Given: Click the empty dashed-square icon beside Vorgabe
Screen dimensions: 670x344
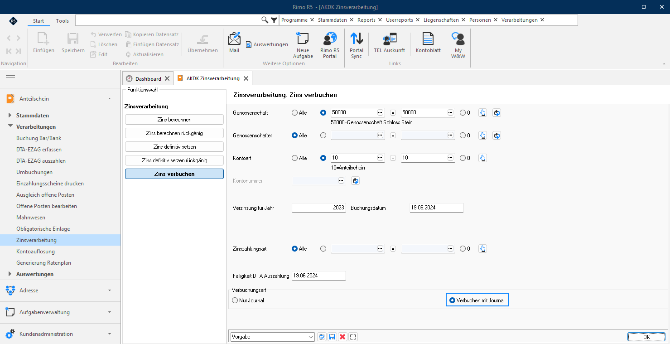Looking at the screenshot, I should (x=353, y=337).
